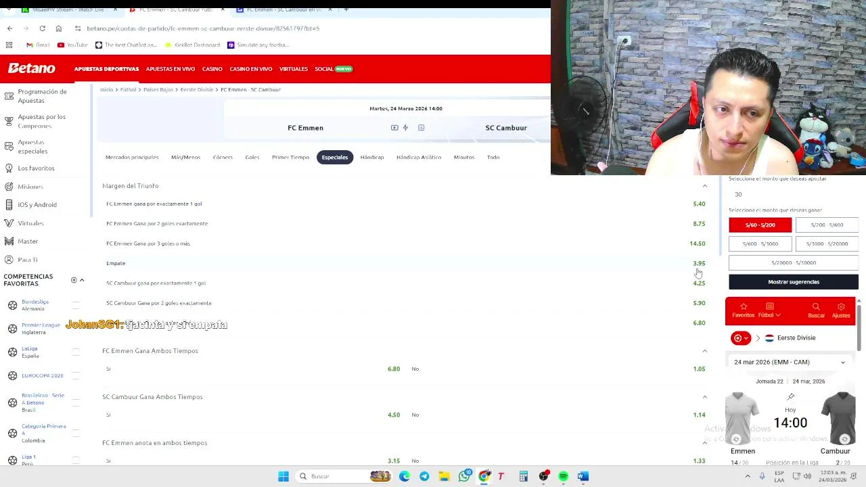Collapse the Margen del Triunfo market
Viewport: 866px width, 487px height.
[x=704, y=186]
